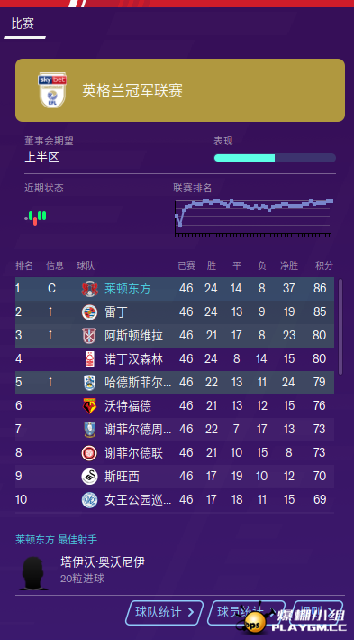Open the 球队统计 team stats button
This screenshot has width=354, height=640.
164,613
